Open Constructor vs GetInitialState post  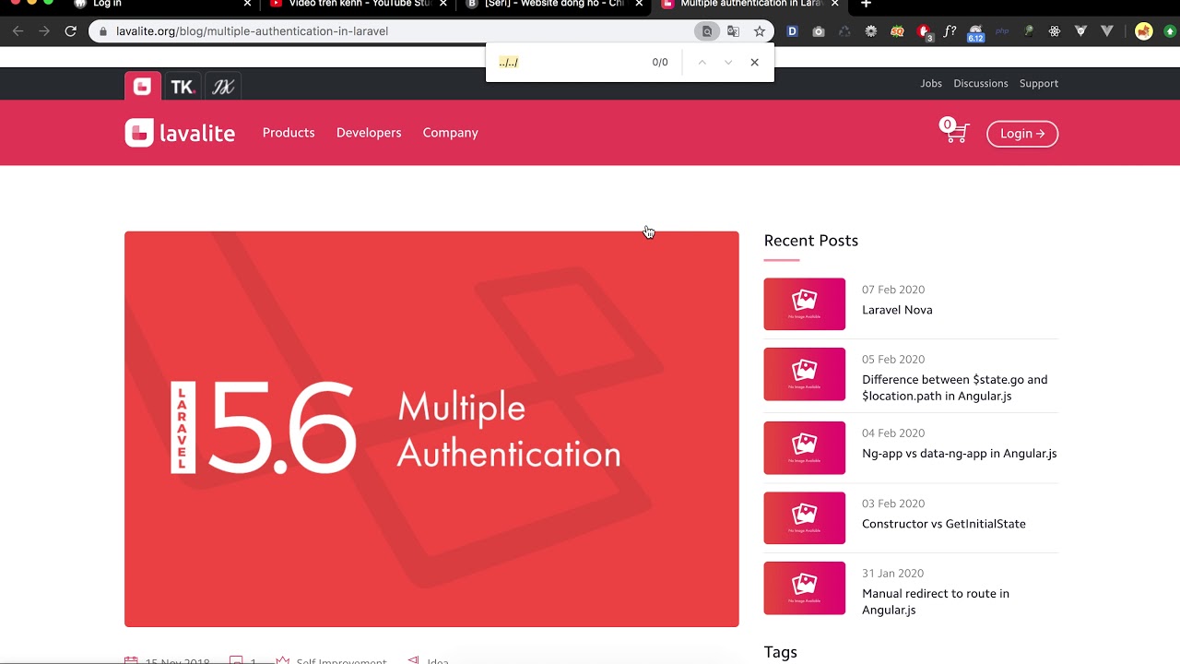pos(943,524)
